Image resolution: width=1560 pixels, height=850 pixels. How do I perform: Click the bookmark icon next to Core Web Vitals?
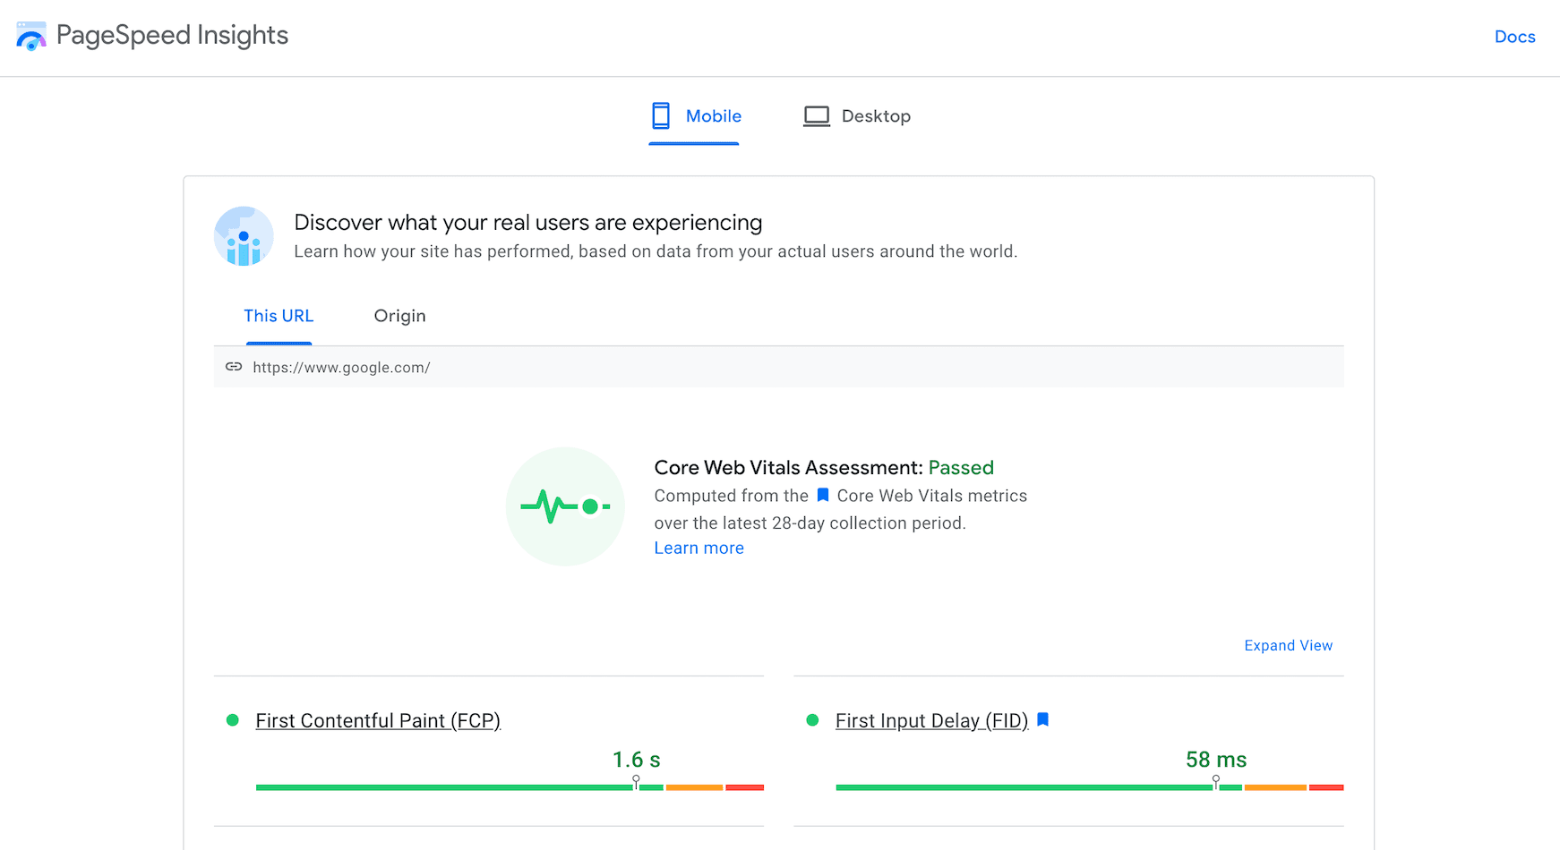tap(822, 495)
